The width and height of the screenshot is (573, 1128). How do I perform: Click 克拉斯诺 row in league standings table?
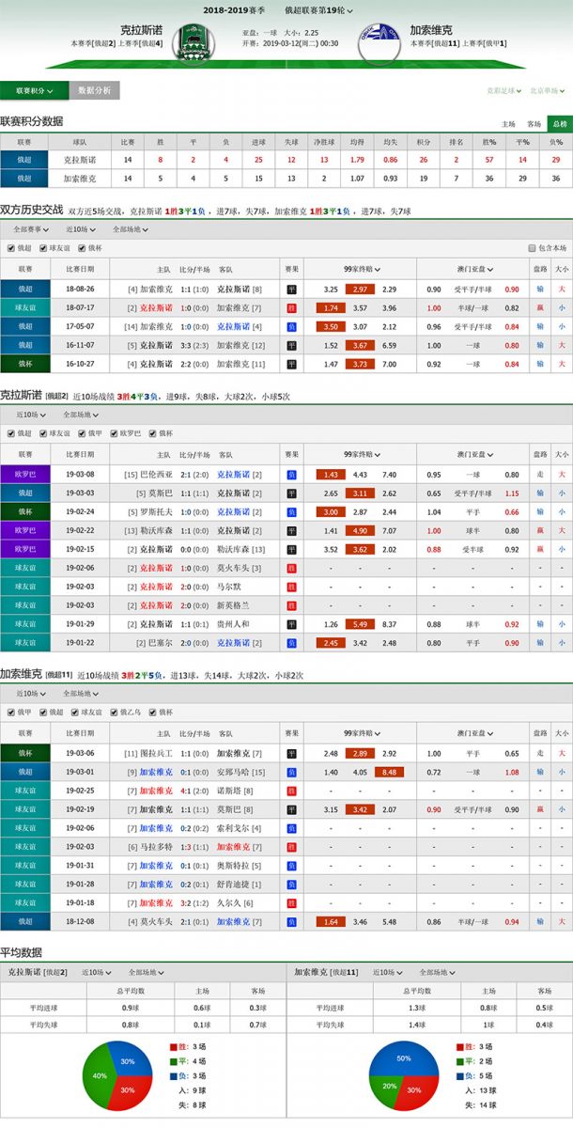pos(286,160)
